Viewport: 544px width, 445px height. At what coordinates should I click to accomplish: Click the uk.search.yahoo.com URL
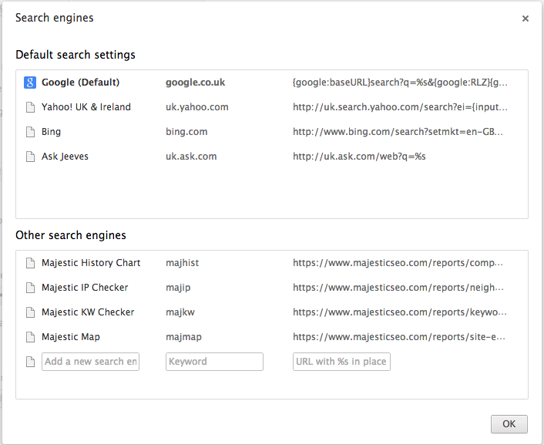point(400,107)
